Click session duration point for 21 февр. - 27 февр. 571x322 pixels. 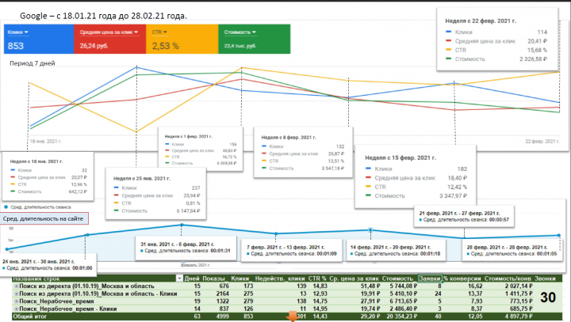click(x=464, y=238)
